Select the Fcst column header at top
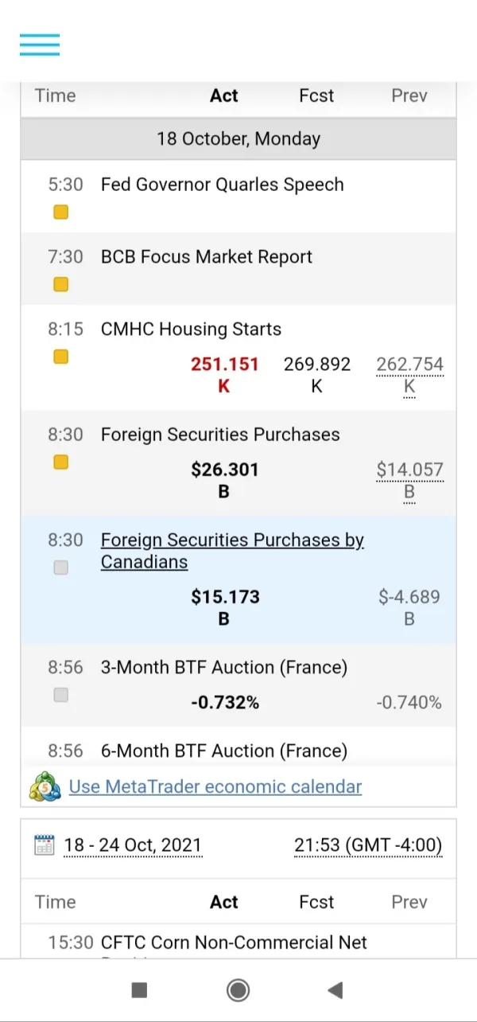 click(316, 96)
